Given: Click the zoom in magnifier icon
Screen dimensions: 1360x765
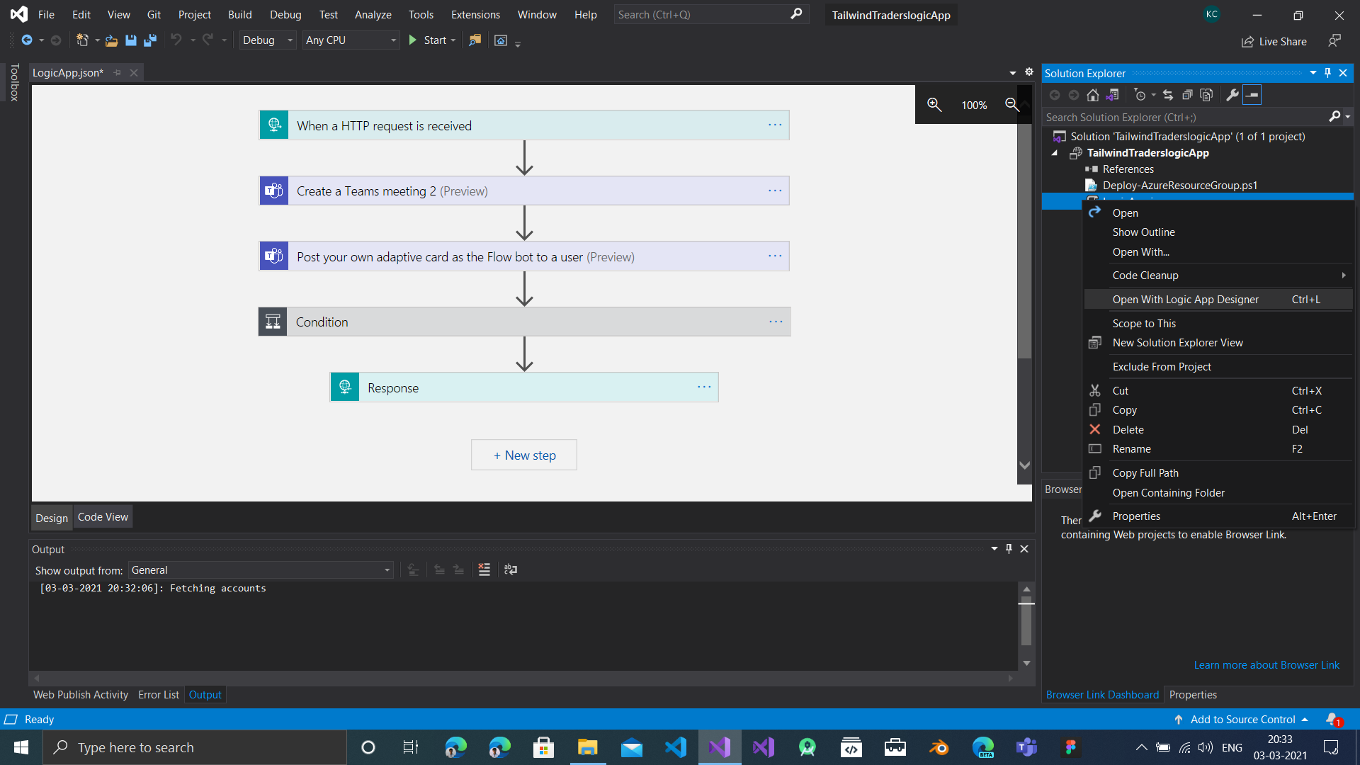Looking at the screenshot, I should pyautogui.click(x=933, y=103).
